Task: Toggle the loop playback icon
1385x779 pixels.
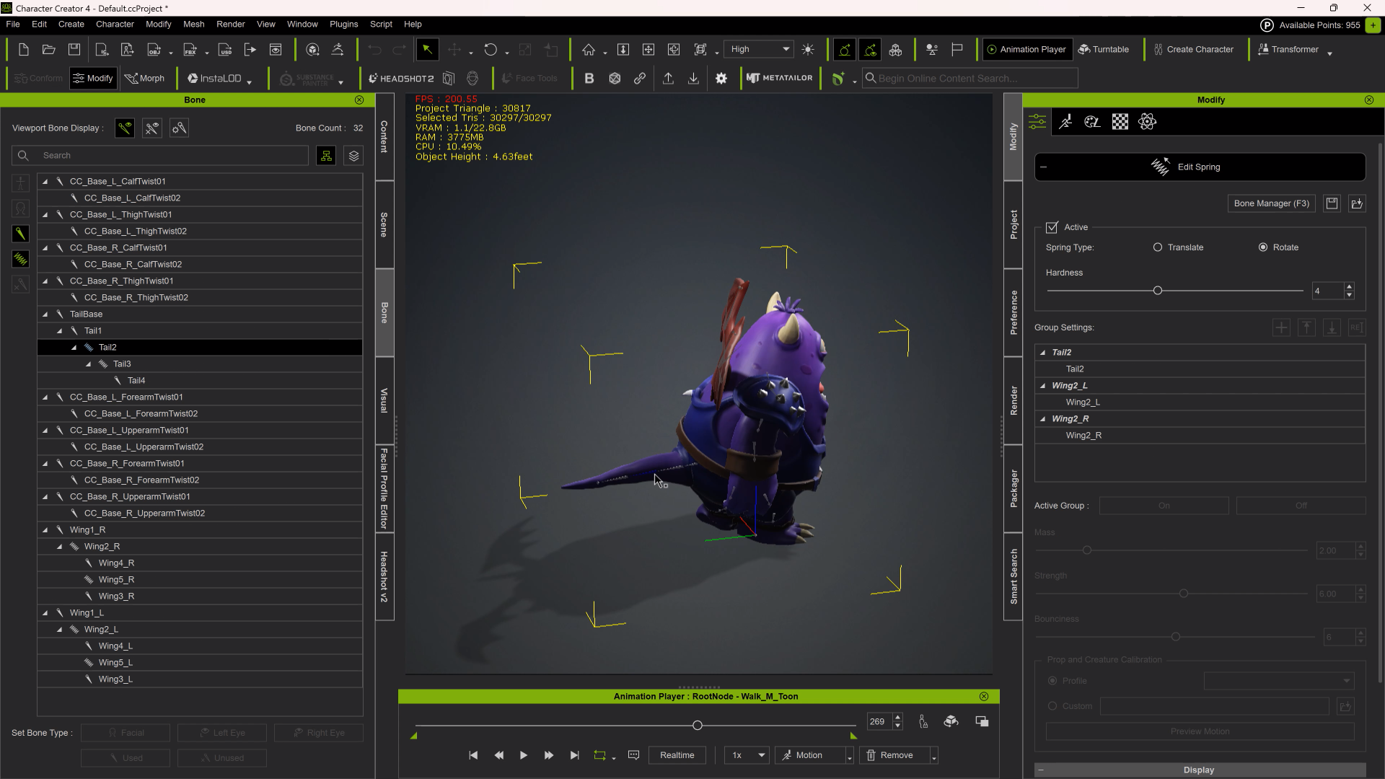Action: (599, 755)
